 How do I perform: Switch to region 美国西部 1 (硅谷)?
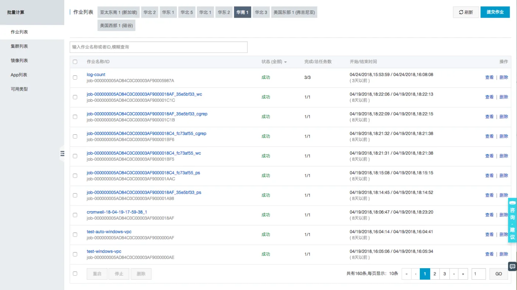click(116, 25)
